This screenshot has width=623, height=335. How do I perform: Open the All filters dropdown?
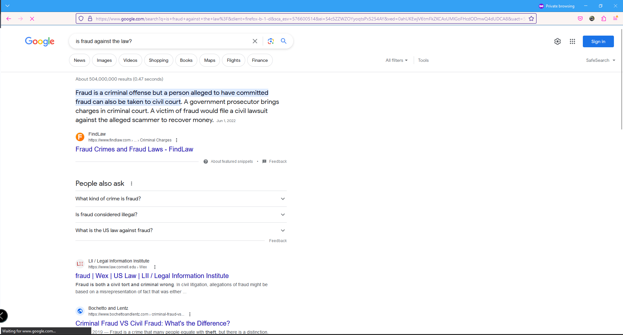pyautogui.click(x=397, y=60)
